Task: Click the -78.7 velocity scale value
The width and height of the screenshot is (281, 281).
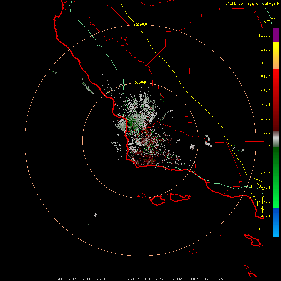Action: point(264,202)
